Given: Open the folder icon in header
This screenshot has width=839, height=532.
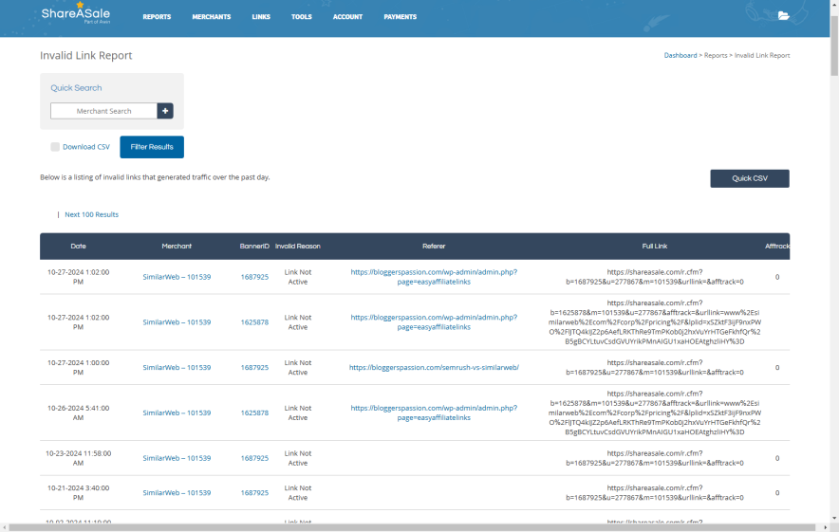Looking at the screenshot, I should (x=783, y=16).
